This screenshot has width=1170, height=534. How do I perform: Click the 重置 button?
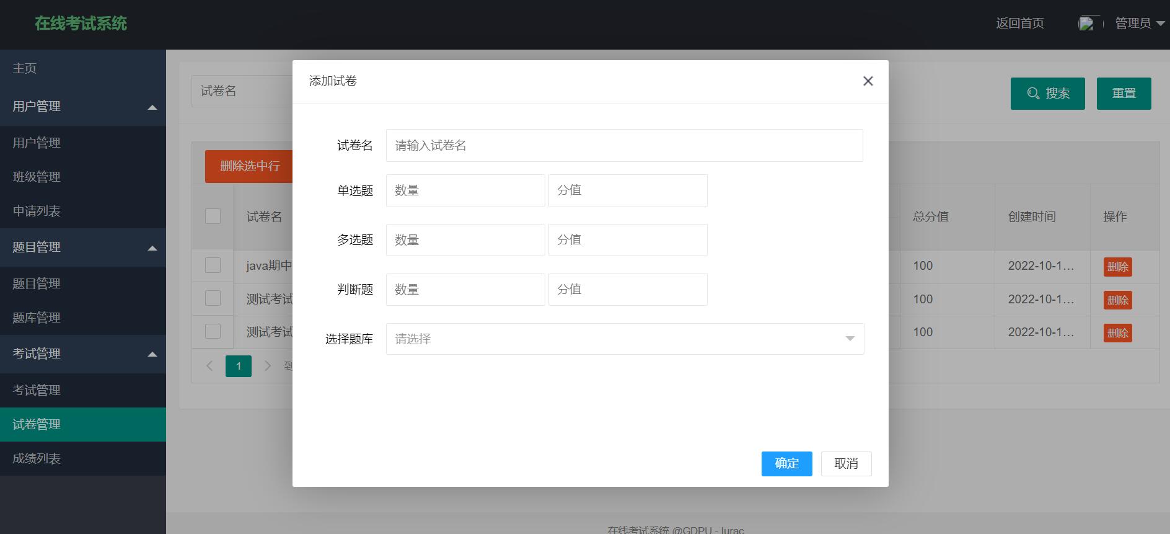click(1124, 94)
